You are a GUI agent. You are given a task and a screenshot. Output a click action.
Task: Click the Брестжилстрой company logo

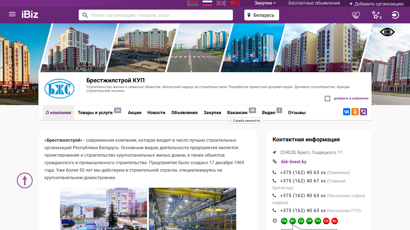click(x=59, y=89)
